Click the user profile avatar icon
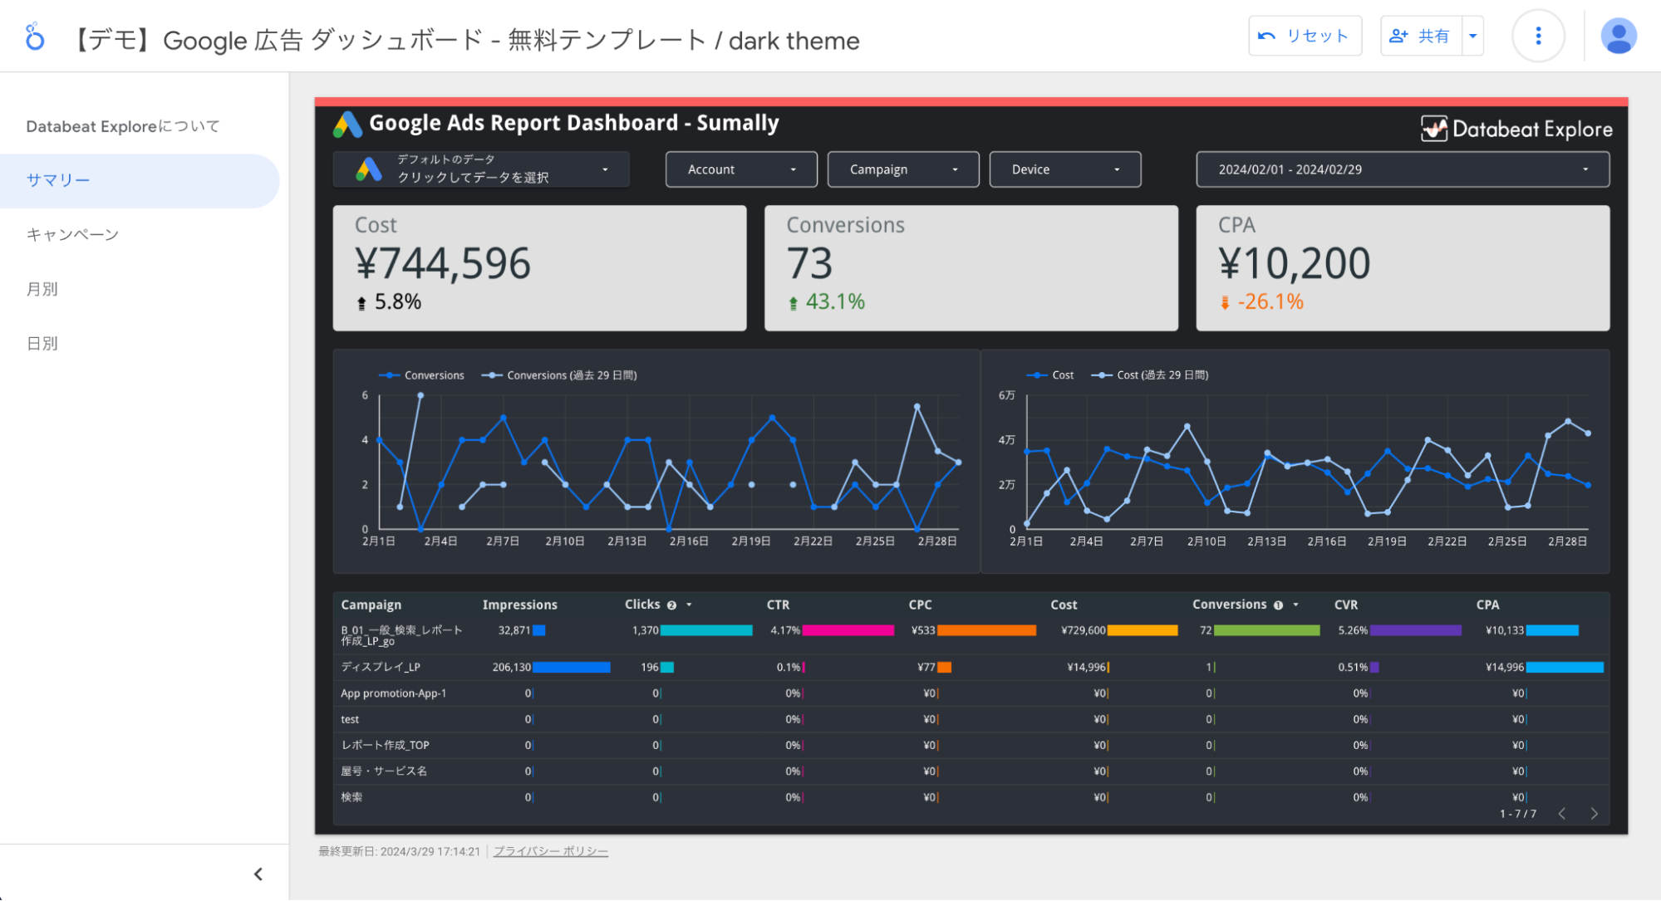 point(1617,37)
